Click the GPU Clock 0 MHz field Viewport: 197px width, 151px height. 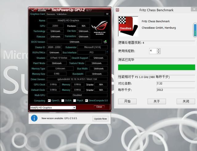tap(53, 84)
